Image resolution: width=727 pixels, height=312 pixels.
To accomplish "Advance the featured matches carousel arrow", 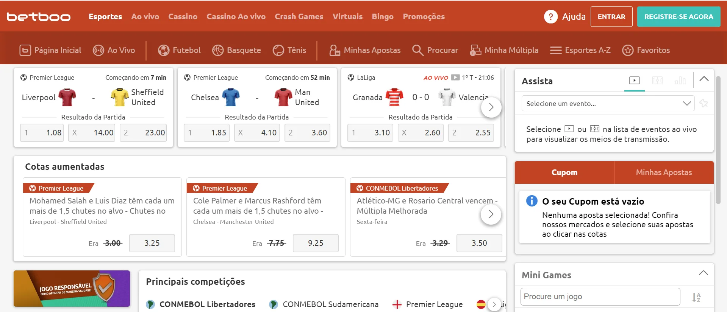I will 491,107.
